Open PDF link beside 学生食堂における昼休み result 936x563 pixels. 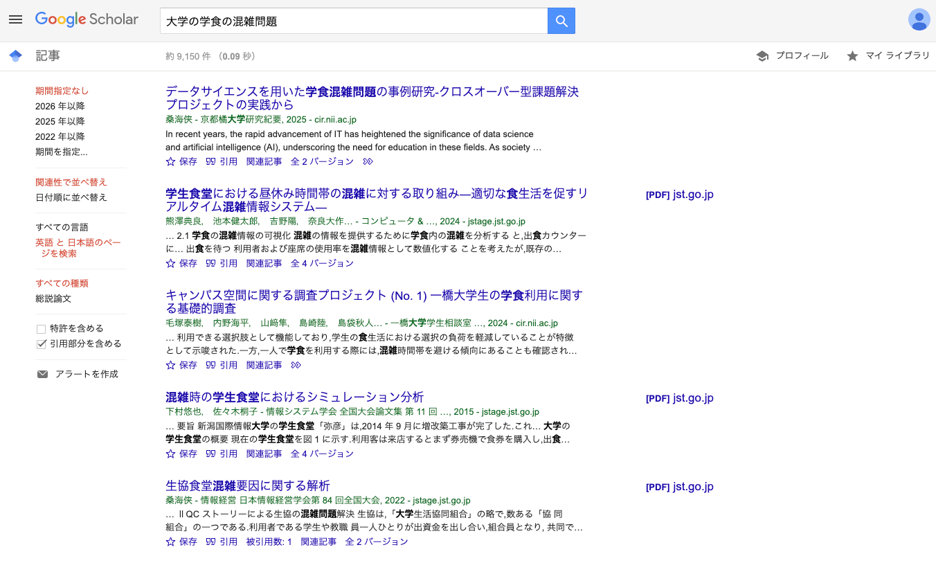679,195
